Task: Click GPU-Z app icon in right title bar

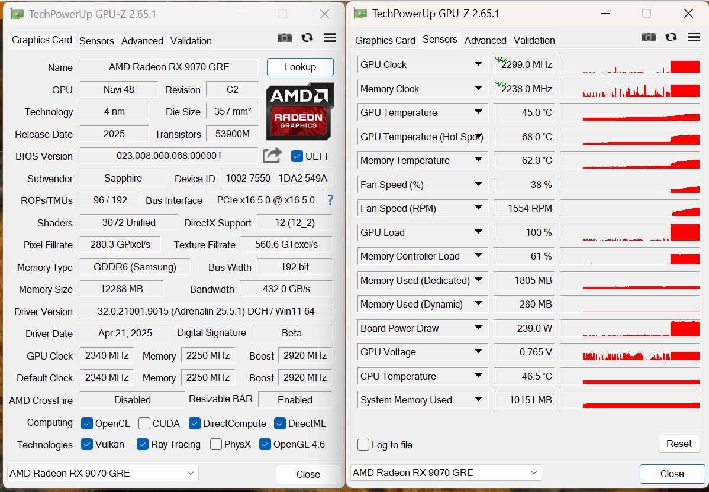Action: (360, 14)
